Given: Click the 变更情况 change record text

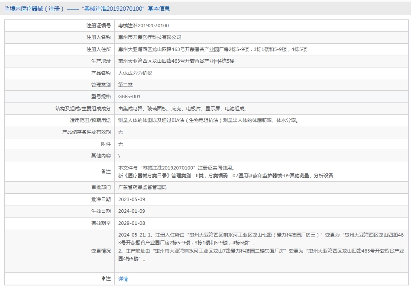Looking at the screenshot, I should coord(261,247).
